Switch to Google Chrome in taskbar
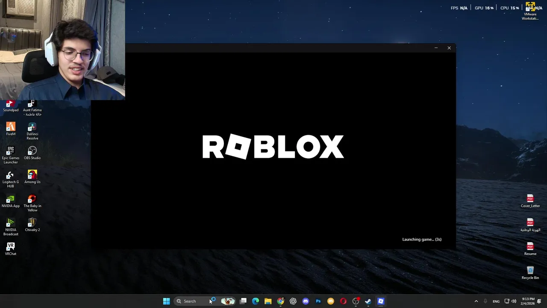The width and height of the screenshot is (547, 308). click(x=280, y=301)
